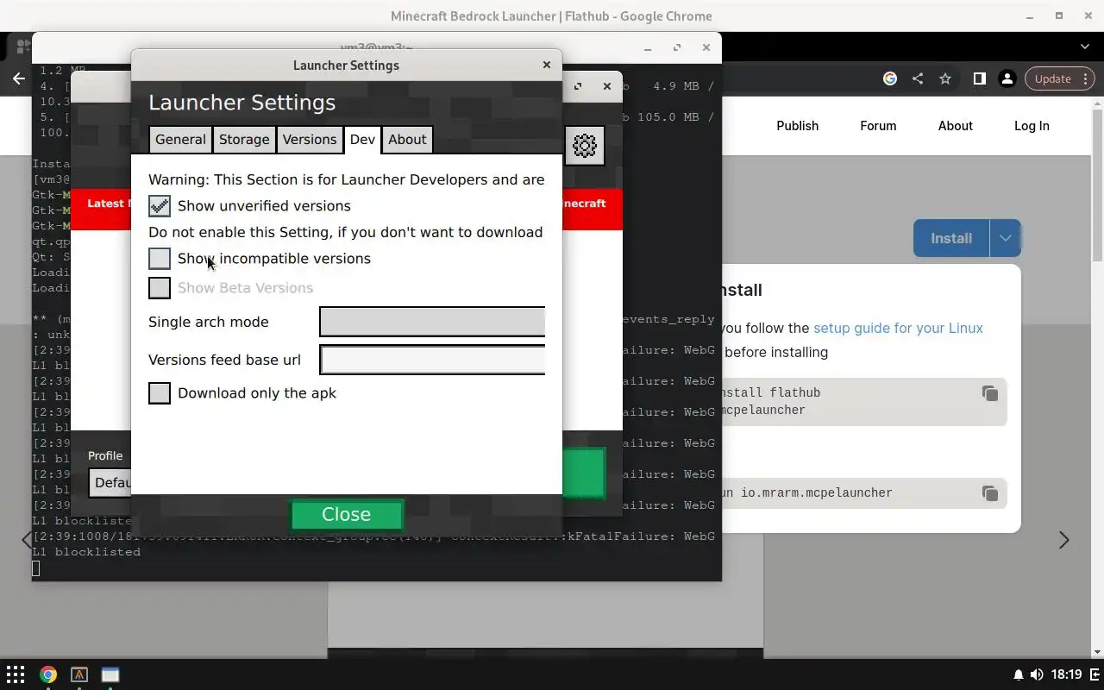Open the notification bell in system tray
This screenshot has height=690, width=1104.
(x=1019, y=674)
